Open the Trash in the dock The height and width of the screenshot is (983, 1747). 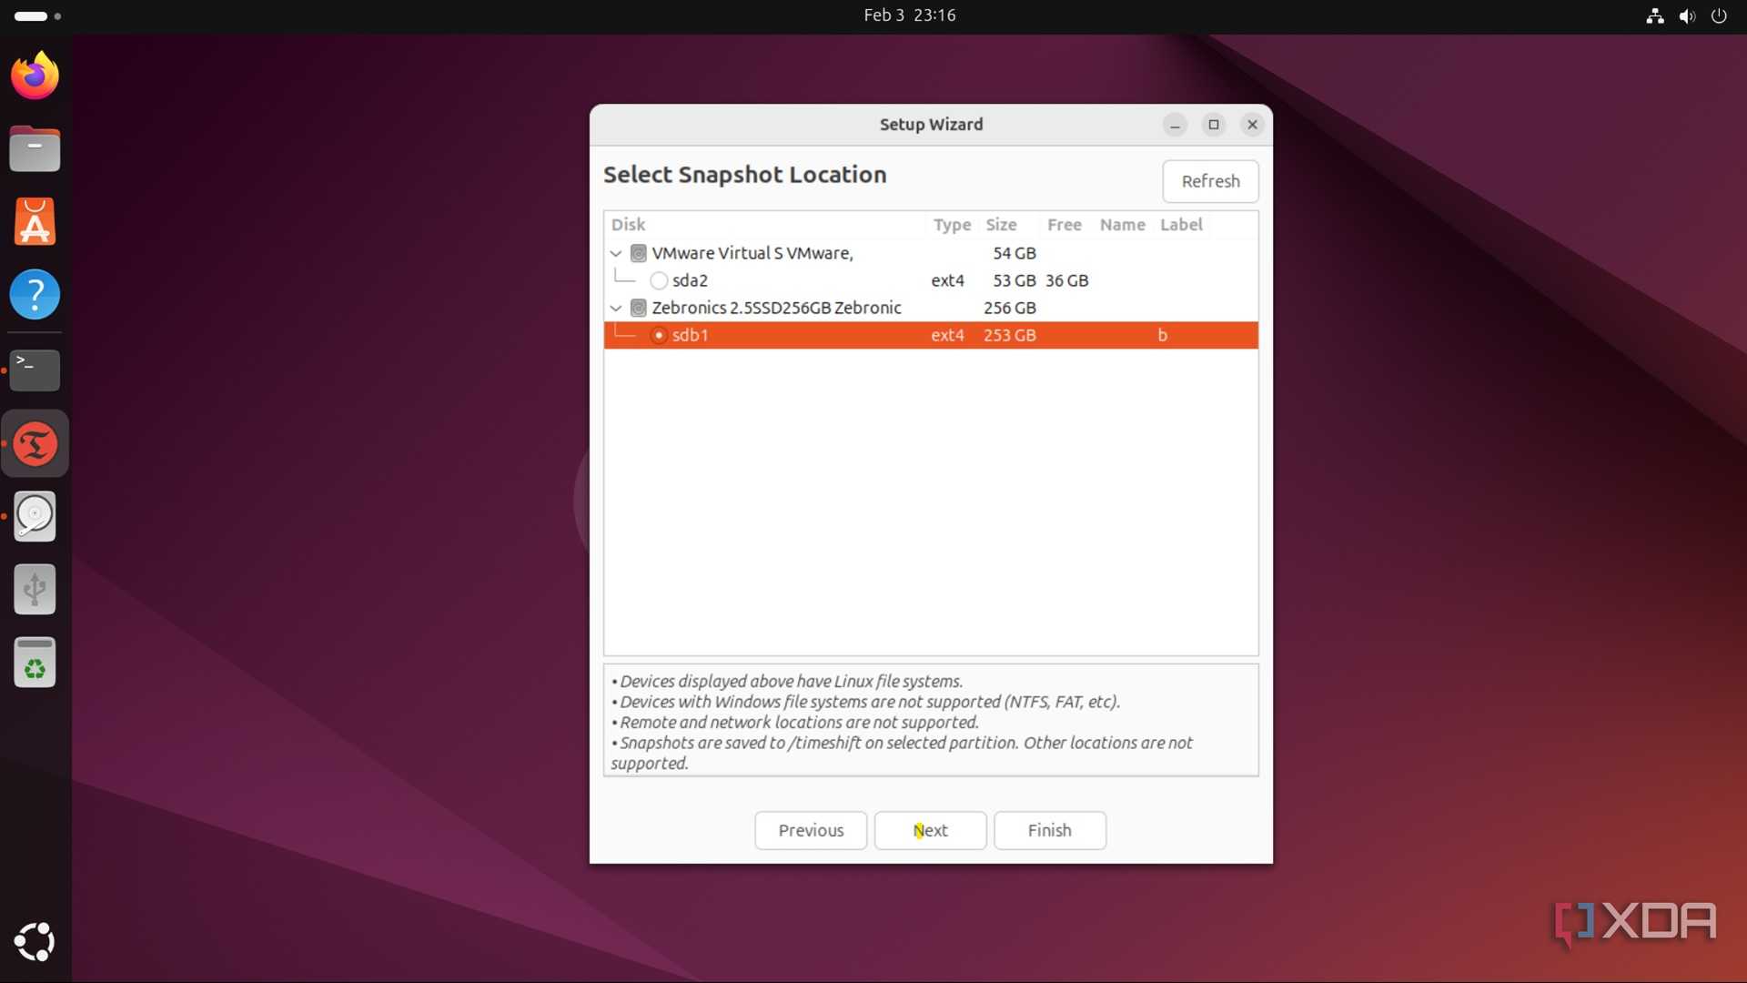pos(35,662)
